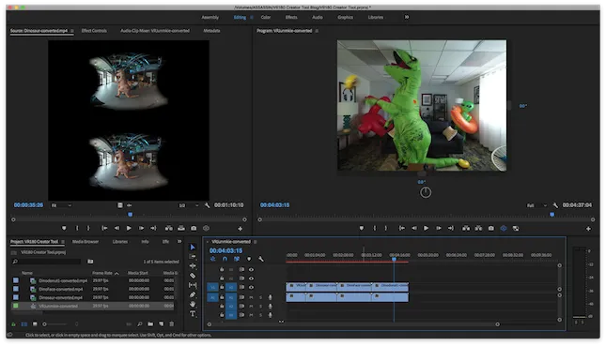Click filter bin folder icon beside search

[x=90, y=262]
